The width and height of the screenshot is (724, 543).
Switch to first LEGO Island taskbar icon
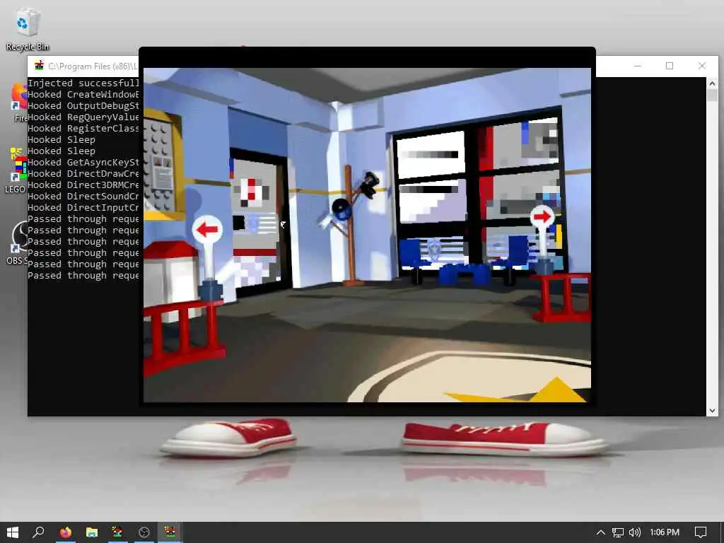(118, 532)
